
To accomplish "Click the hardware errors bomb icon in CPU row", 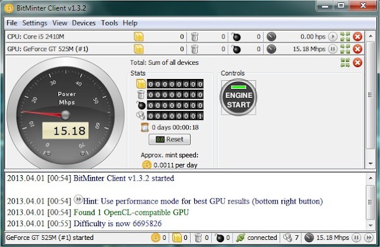I will (236, 37).
